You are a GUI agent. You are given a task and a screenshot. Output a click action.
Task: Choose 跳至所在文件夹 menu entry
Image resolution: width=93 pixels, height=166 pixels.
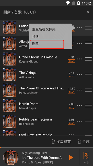(44, 29)
